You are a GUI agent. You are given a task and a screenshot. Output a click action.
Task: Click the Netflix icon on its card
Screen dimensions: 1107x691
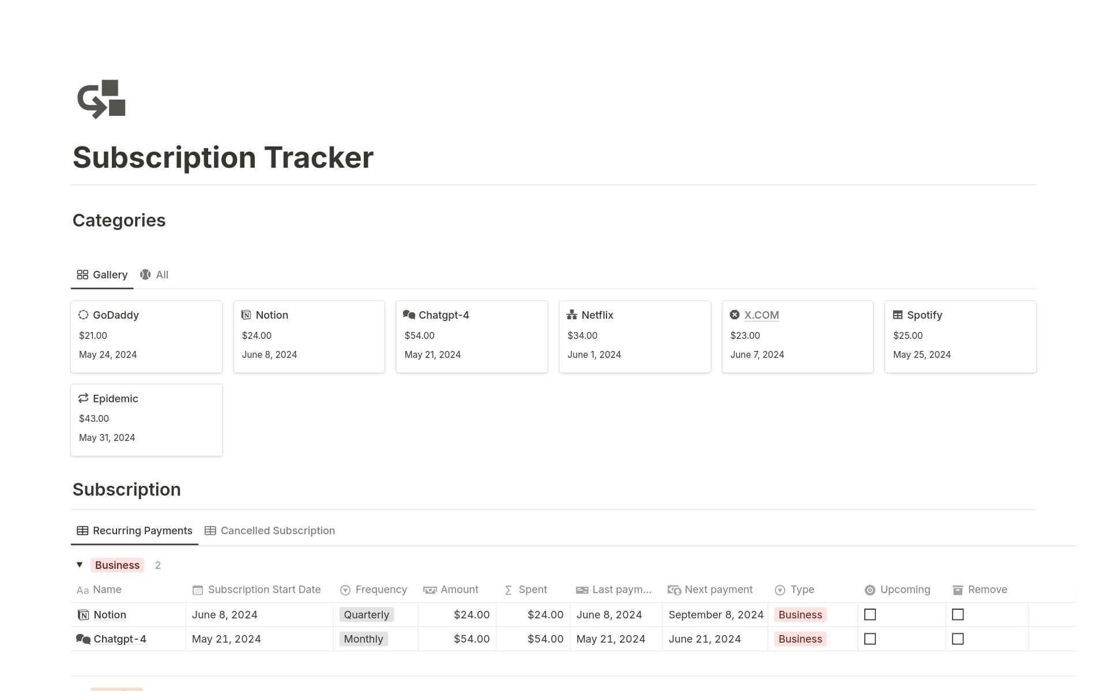[572, 315]
